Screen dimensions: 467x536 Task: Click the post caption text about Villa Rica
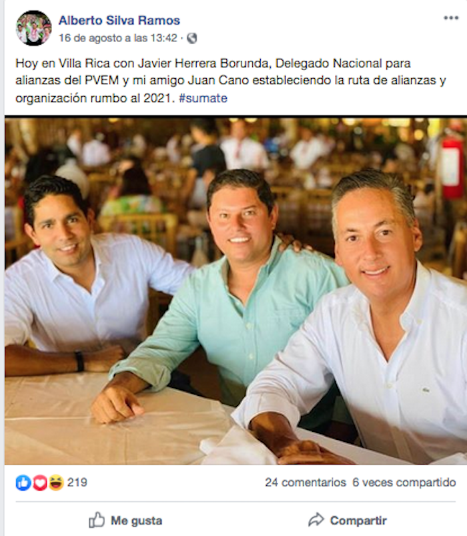point(231,81)
